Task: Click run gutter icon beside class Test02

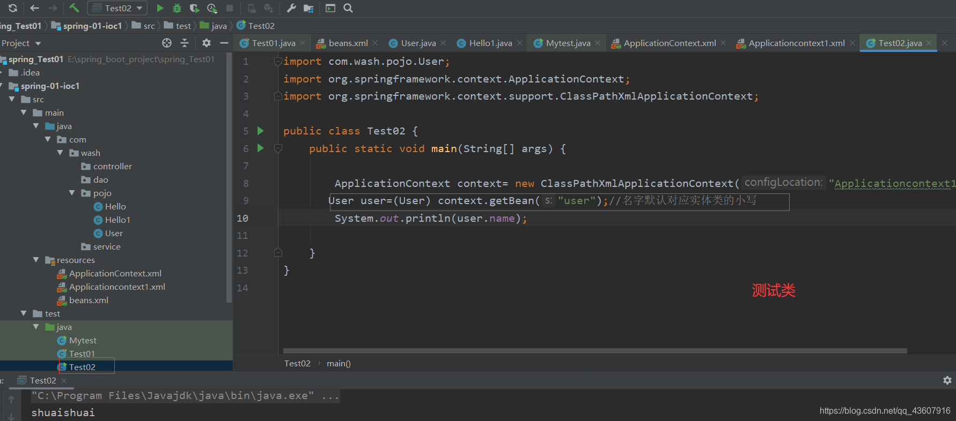Action: tap(261, 131)
